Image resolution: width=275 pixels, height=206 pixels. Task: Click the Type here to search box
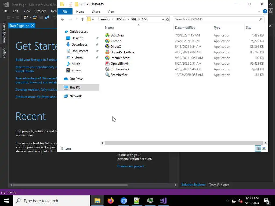[x=52, y=201]
